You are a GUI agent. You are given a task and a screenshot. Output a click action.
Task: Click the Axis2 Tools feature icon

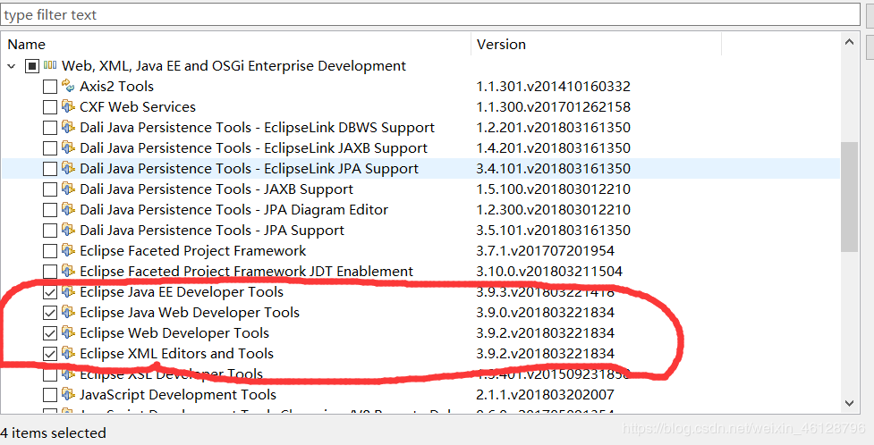[x=68, y=86]
